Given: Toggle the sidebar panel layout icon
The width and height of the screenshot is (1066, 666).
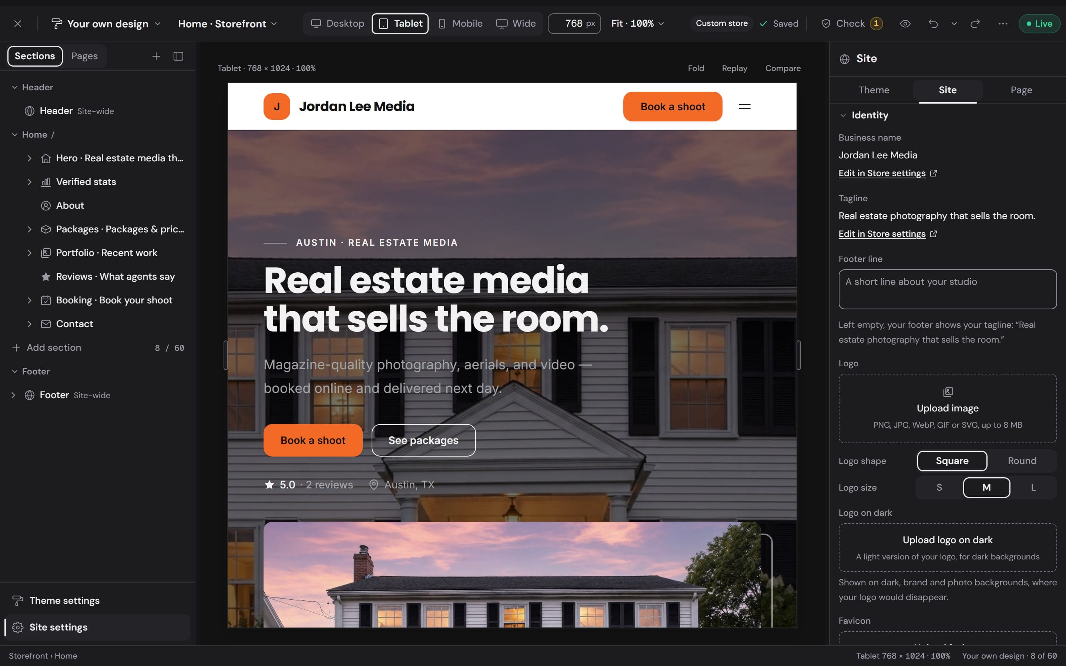Looking at the screenshot, I should click(178, 56).
